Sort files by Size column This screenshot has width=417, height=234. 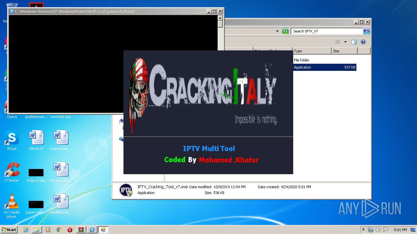[x=345, y=51]
